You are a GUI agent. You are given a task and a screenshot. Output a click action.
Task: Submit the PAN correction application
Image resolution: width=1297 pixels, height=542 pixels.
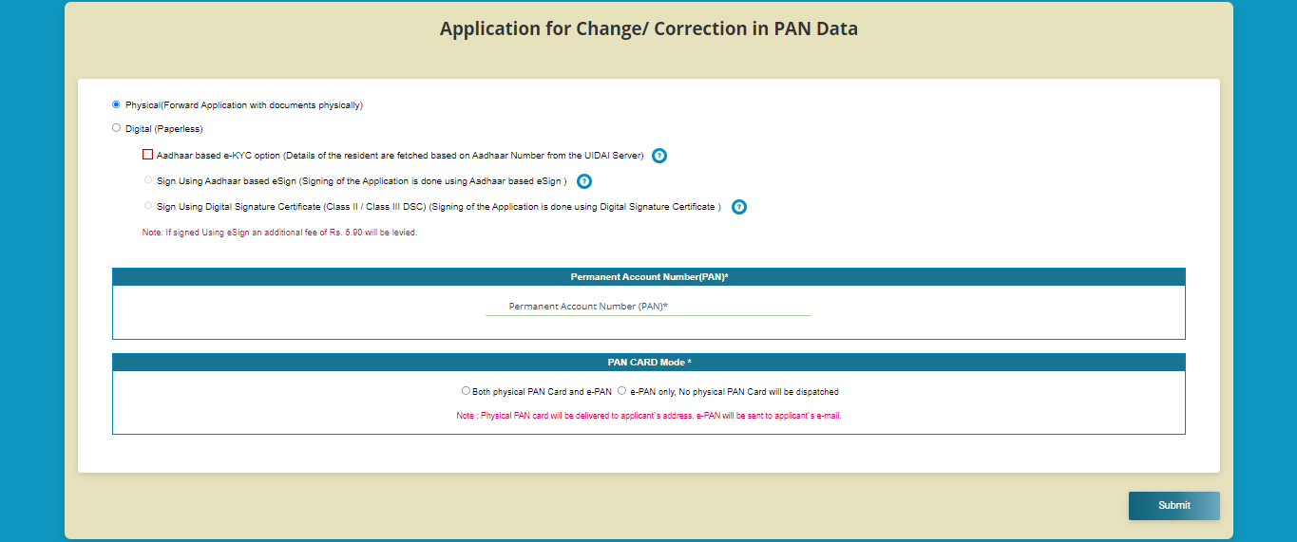[x=1173, y=506]
